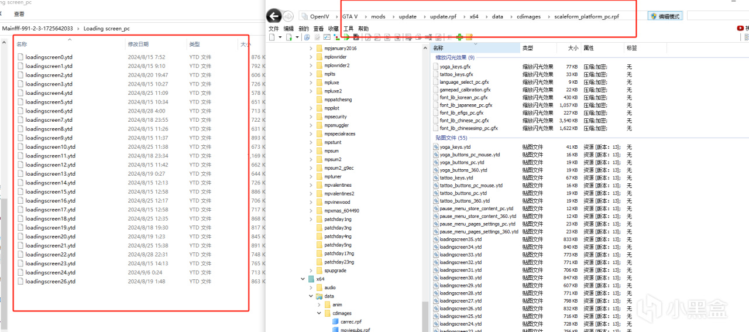749x332 pixels.
Task: Open the 查看 tab in File Explorer
Action: [19, 13]
